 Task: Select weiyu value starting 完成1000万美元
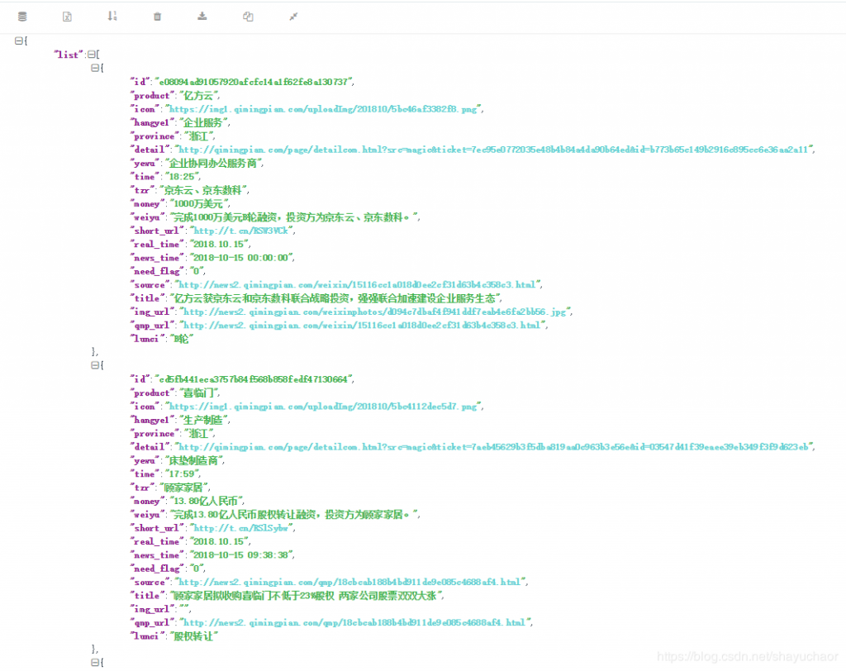[x=293, y=217]
